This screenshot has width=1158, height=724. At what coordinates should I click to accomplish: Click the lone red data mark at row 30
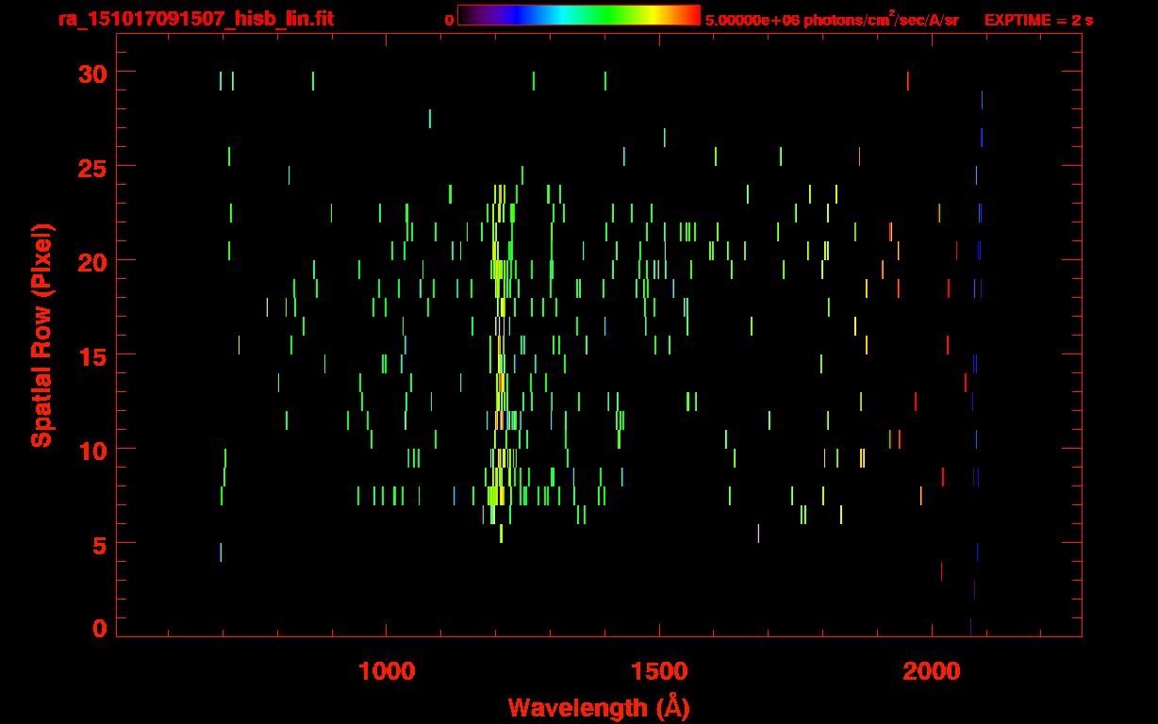click(x=908, y=81)
